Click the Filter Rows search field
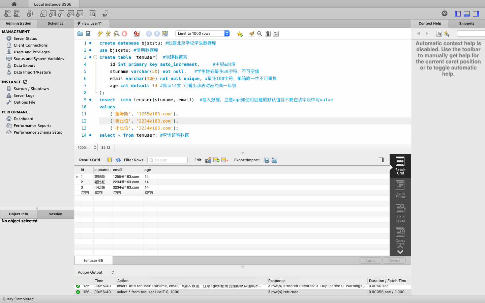 click(x=168, y=160)
